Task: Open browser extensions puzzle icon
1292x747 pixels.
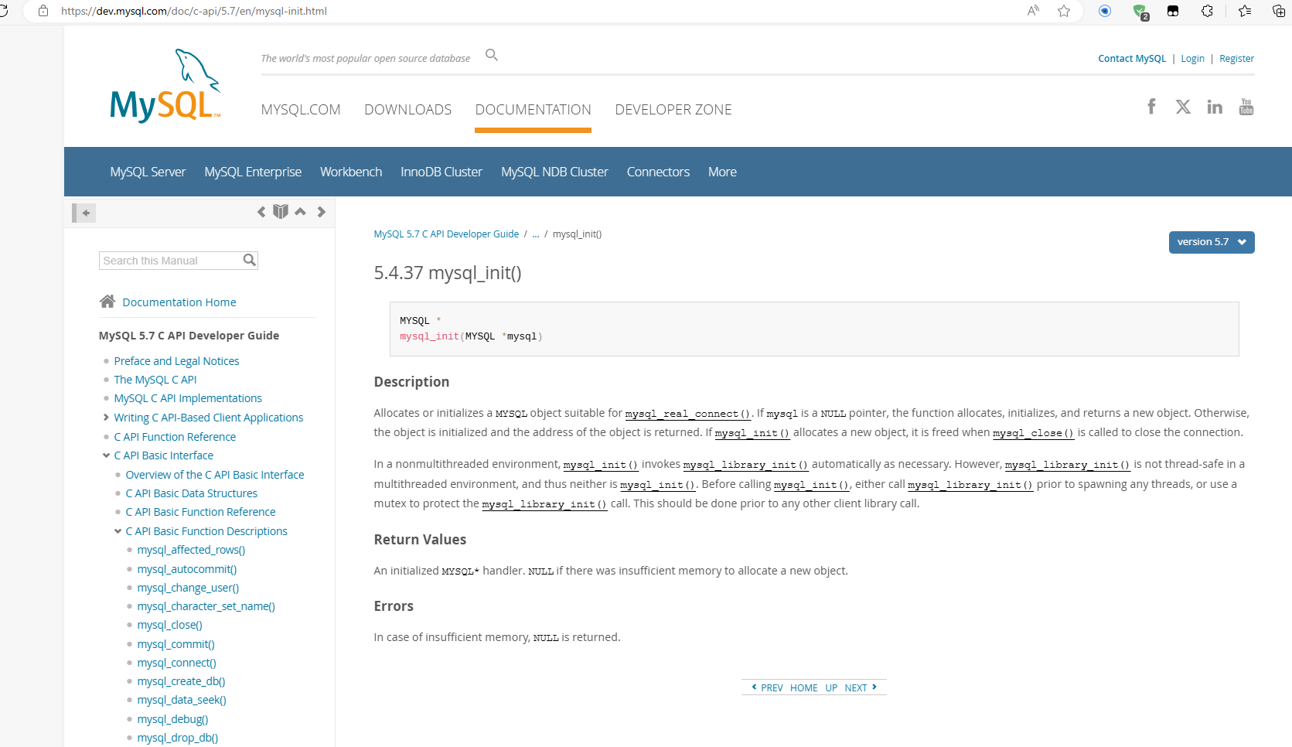Action: point(1207,11)
